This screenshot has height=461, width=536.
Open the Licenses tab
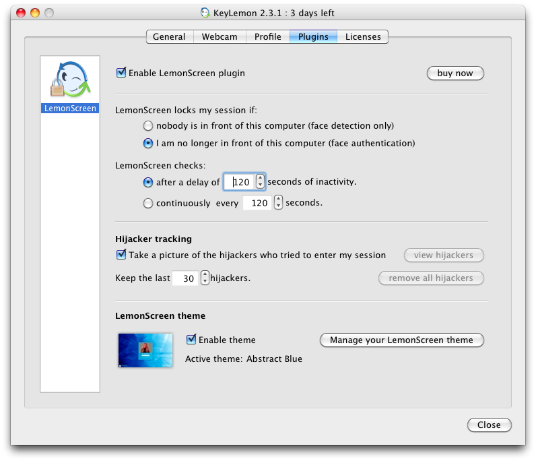tap(363, 36)
